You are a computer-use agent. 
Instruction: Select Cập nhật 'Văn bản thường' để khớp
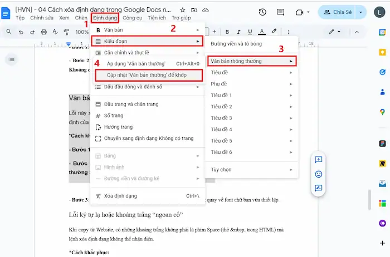click(x=147, y=74)
